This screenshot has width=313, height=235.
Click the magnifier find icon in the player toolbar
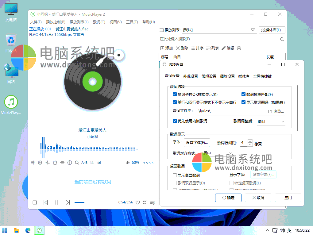click(77, 163)
